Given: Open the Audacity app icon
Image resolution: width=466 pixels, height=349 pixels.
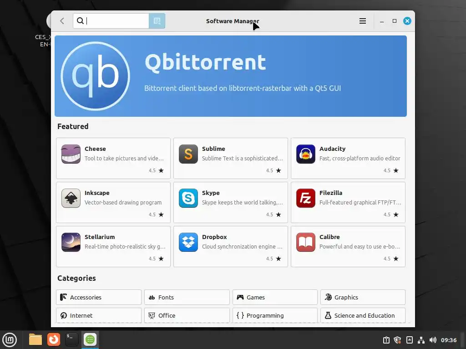Looking at the screenshot, I should (305, 154).
